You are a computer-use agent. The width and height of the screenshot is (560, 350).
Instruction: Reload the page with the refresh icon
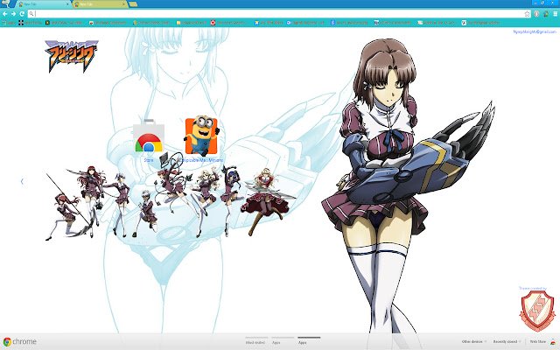22,14
